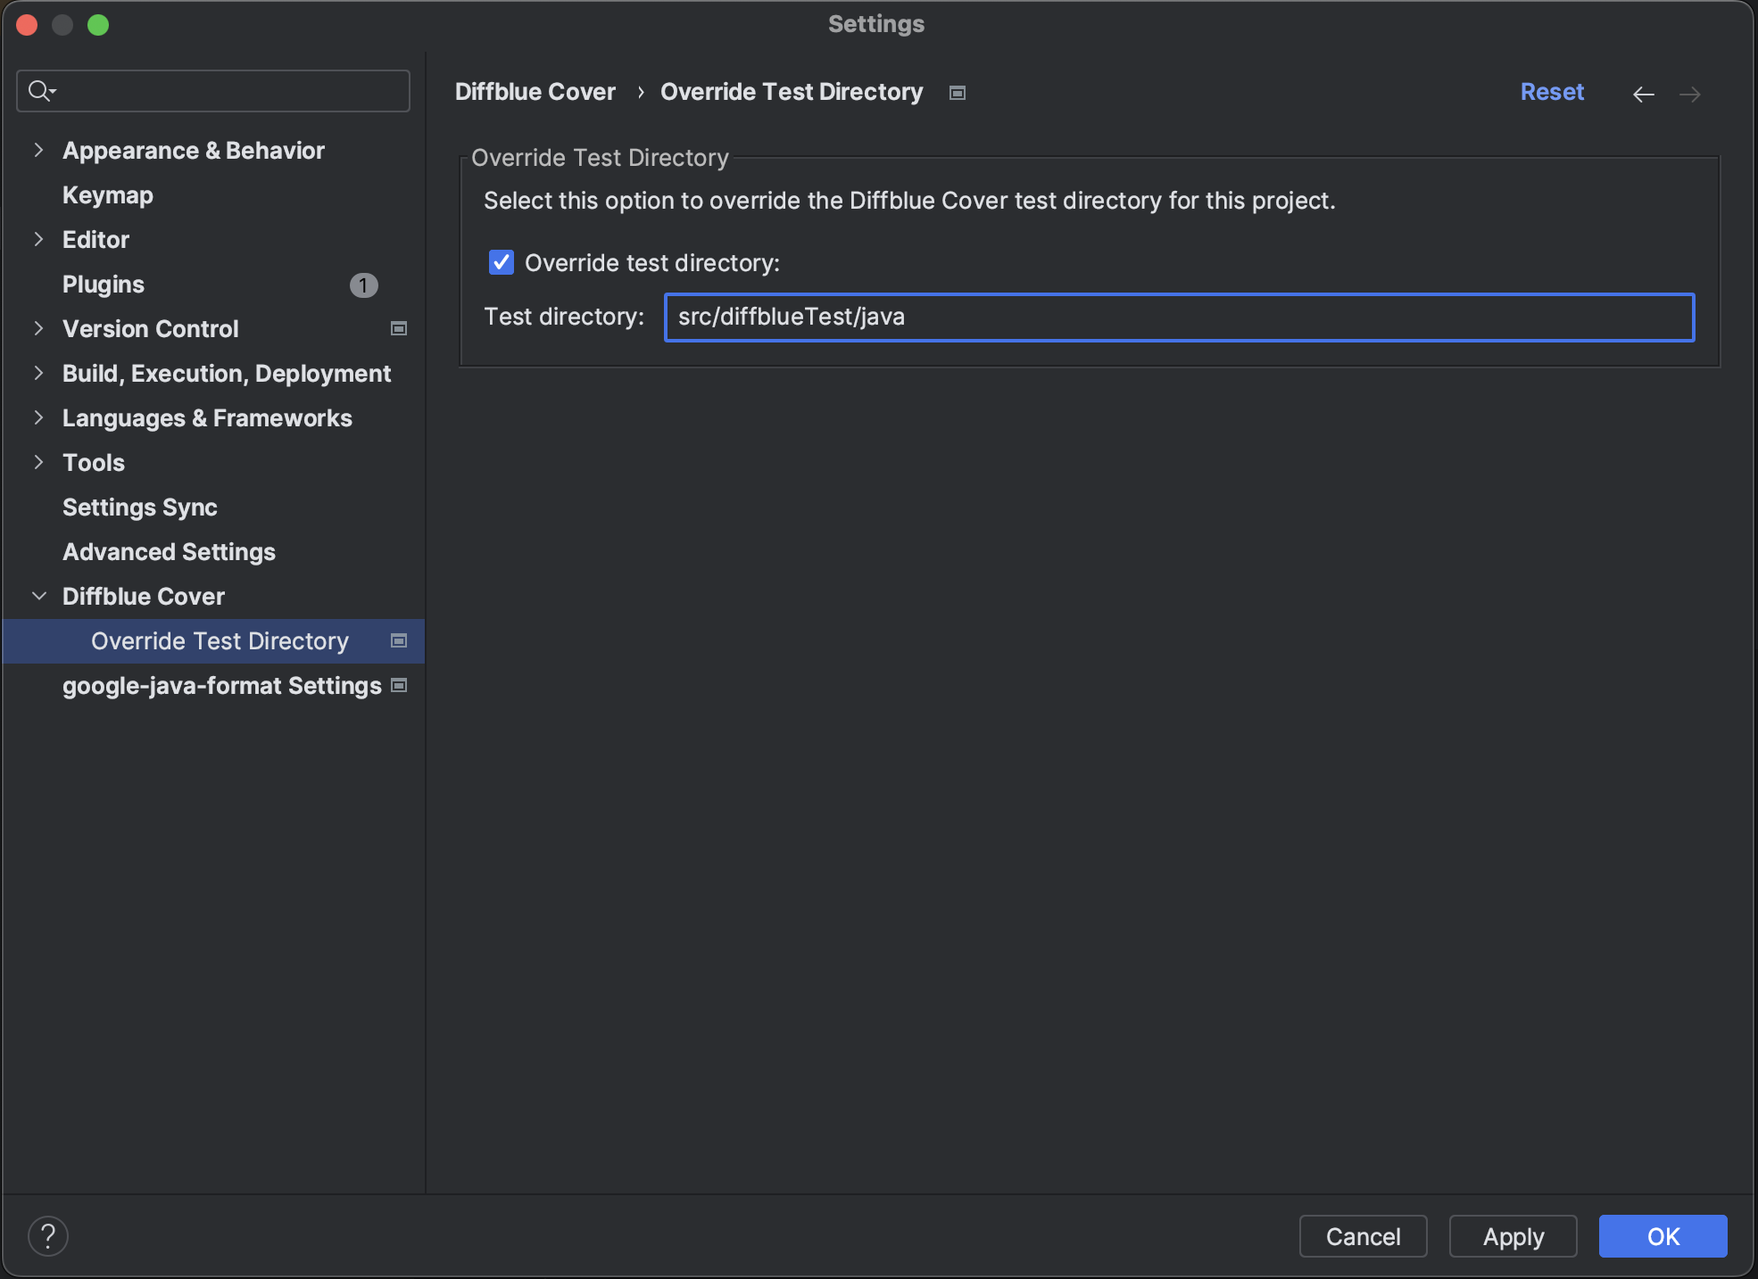
Task: Open the Keymap settings page
Action: coord(108,195)
